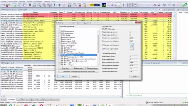
Task: Open parameter filter settings via lower ellipsis button
Action: (132, 49)
